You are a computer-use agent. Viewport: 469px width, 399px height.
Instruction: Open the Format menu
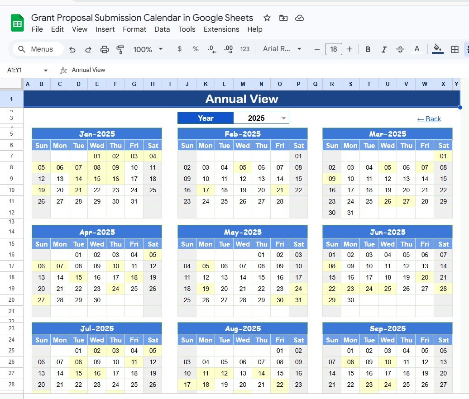coord(134,29)
